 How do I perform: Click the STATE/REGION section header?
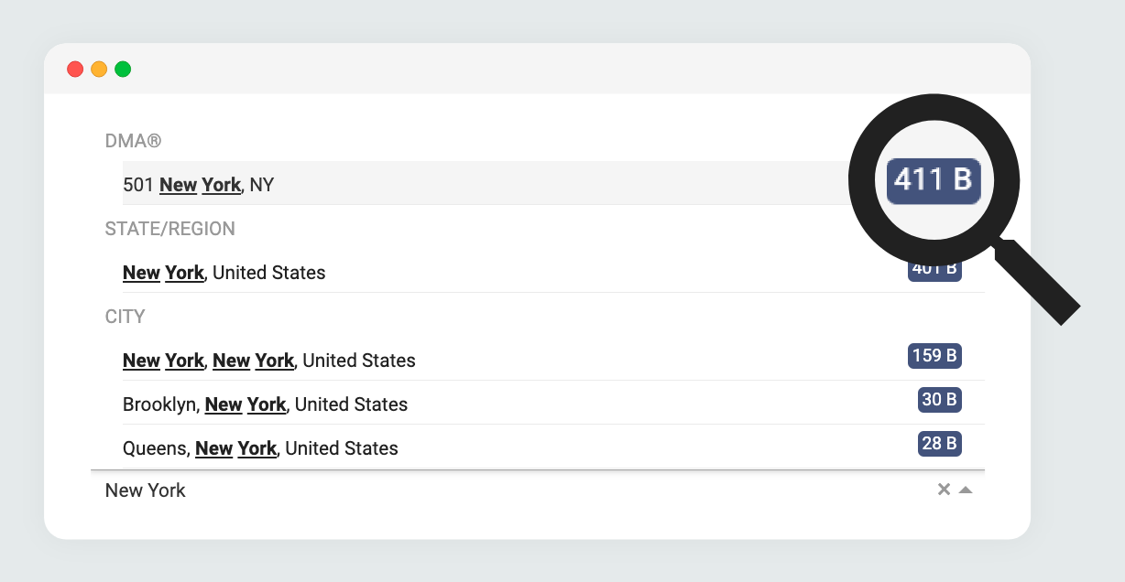(x=170, y=229)
